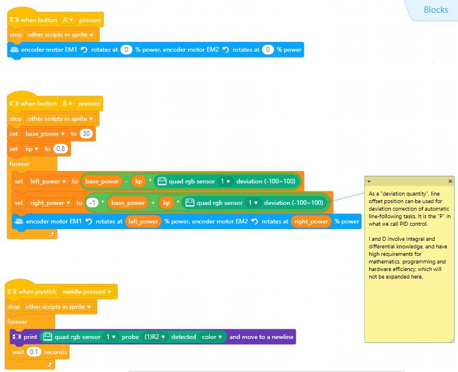Edit the wait seconds value 0.1
Screen dimensions: 458x372
(x=34, y=352)
